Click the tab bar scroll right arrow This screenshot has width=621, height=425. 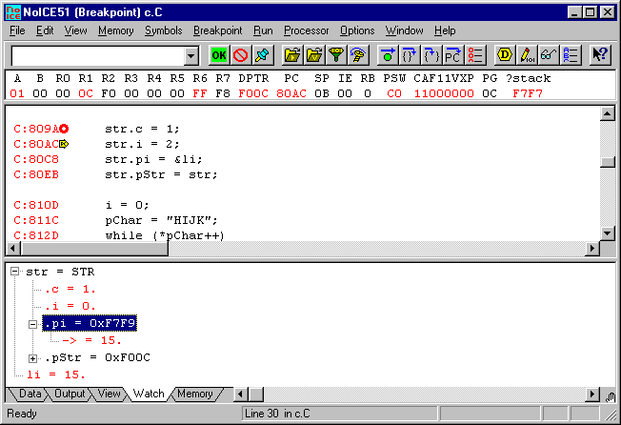(x=592, y=395)
